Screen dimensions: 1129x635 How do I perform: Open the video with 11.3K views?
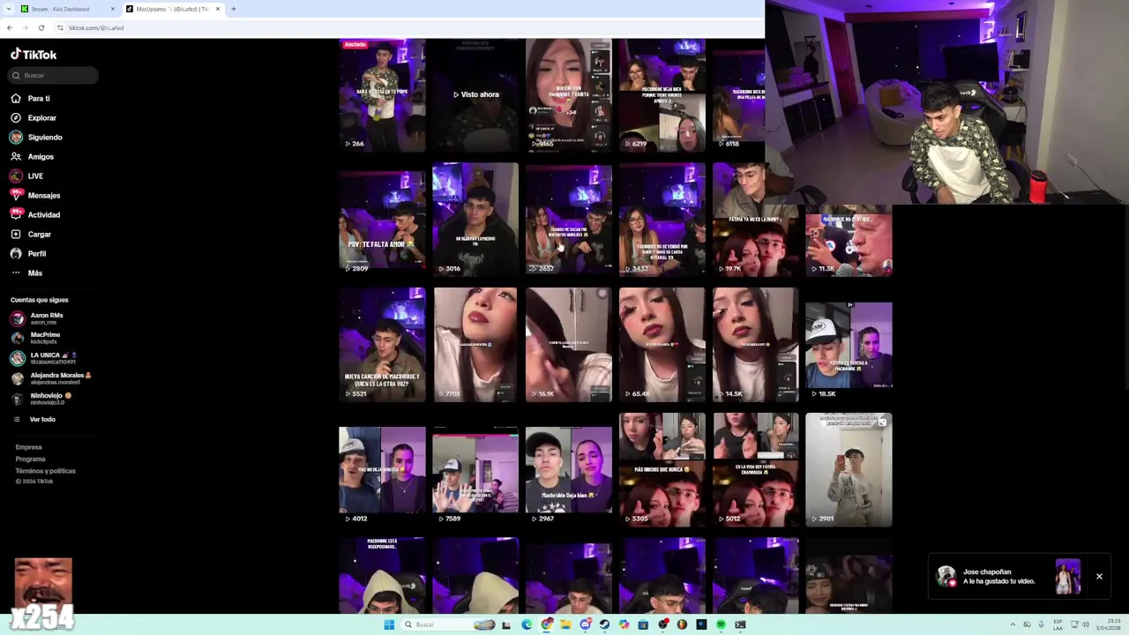(x=849, y=241)
